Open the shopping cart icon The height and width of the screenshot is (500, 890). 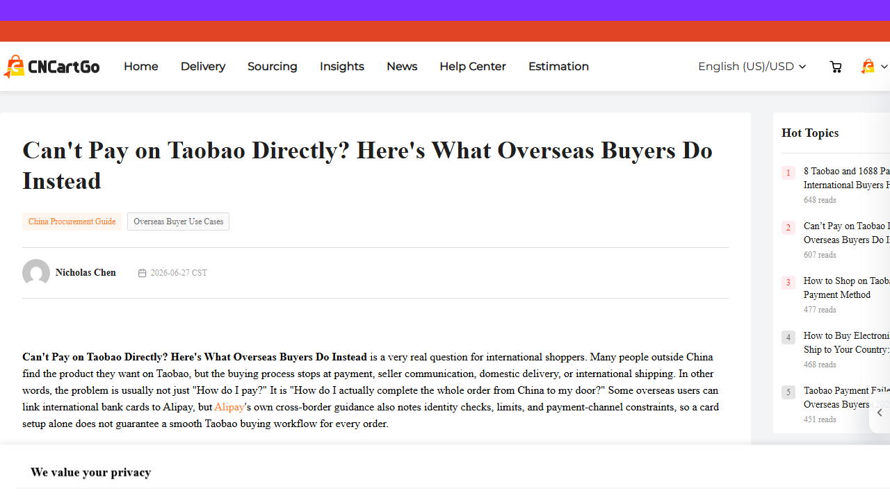[836, 67]
